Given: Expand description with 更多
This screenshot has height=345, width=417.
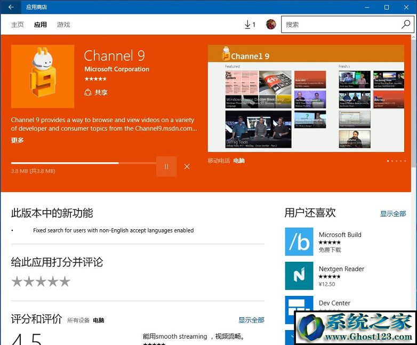Looking at the screenshot, I should pos(17,140).
